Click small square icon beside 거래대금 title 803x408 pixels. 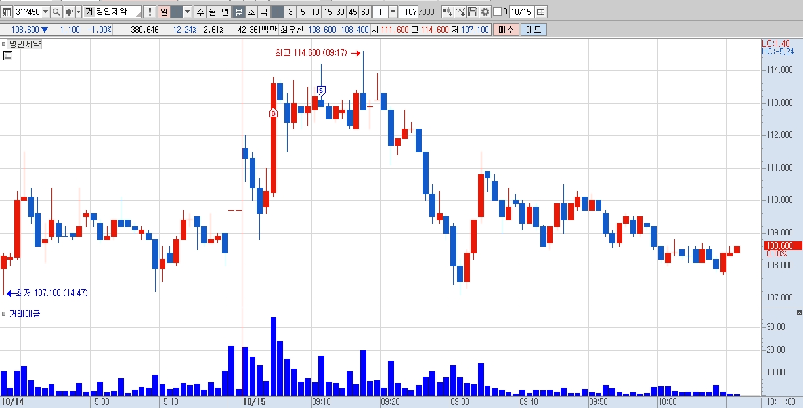pos(4,314)
